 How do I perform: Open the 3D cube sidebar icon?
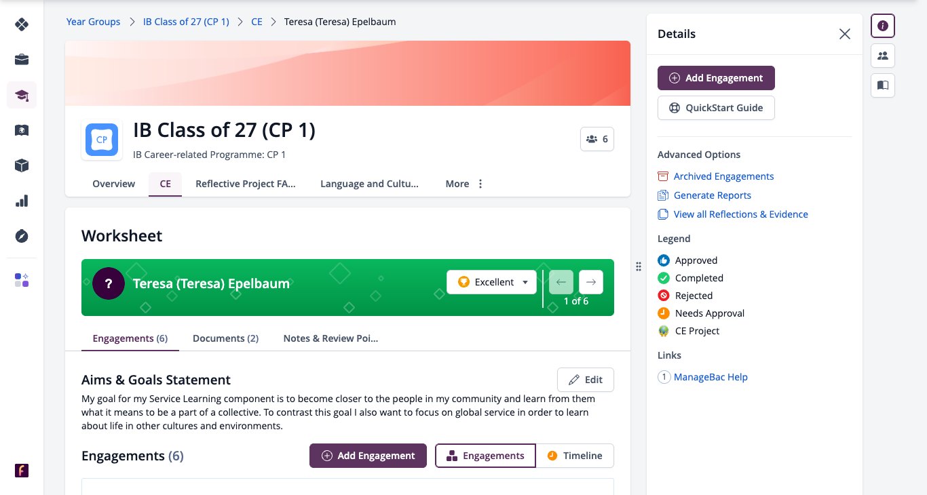[22, 165]
